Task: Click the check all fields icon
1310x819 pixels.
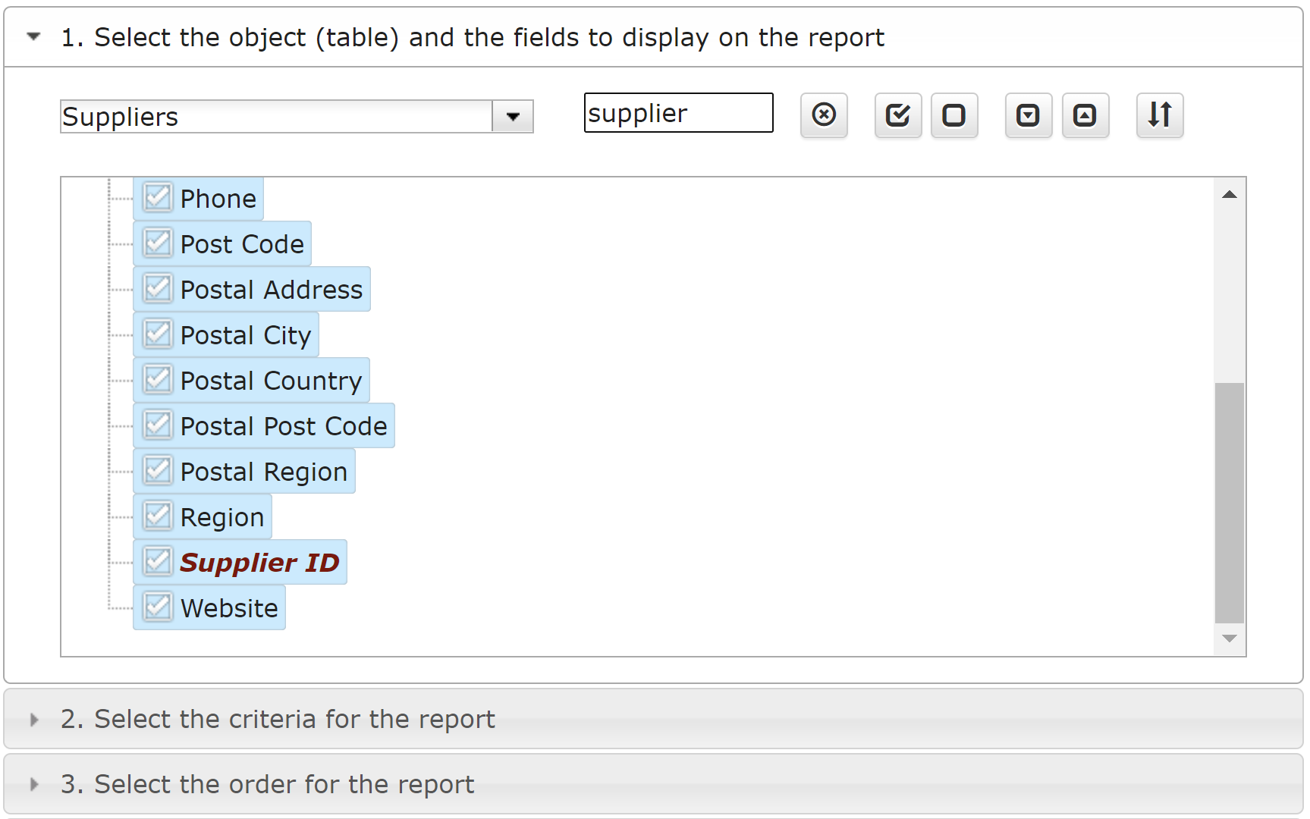Action: pos(898,115)
